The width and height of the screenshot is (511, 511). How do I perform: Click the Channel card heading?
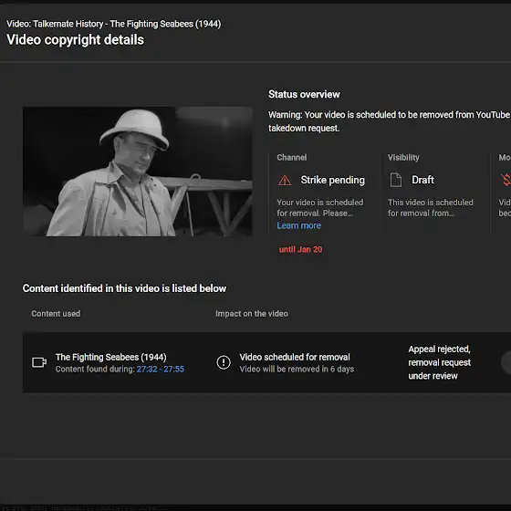coord(292,157)
